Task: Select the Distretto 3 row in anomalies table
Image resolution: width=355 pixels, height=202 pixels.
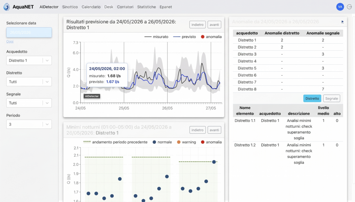Action: coord(288,54)
